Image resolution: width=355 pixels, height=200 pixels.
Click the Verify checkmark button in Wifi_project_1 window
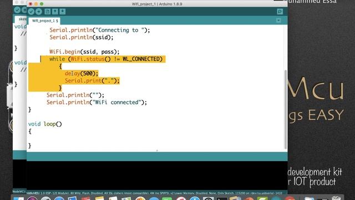click(31, 12)
